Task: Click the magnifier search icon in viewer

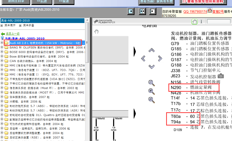Action: 152,83
